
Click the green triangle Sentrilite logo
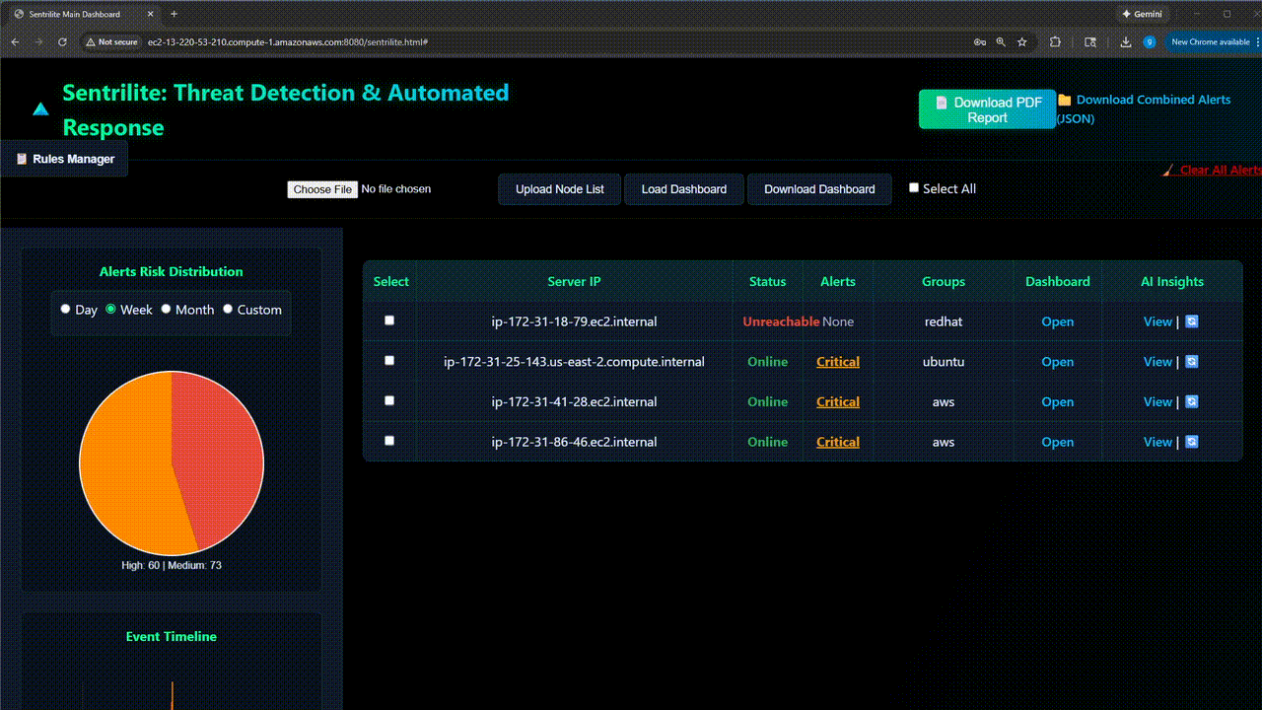coord(39,109)
